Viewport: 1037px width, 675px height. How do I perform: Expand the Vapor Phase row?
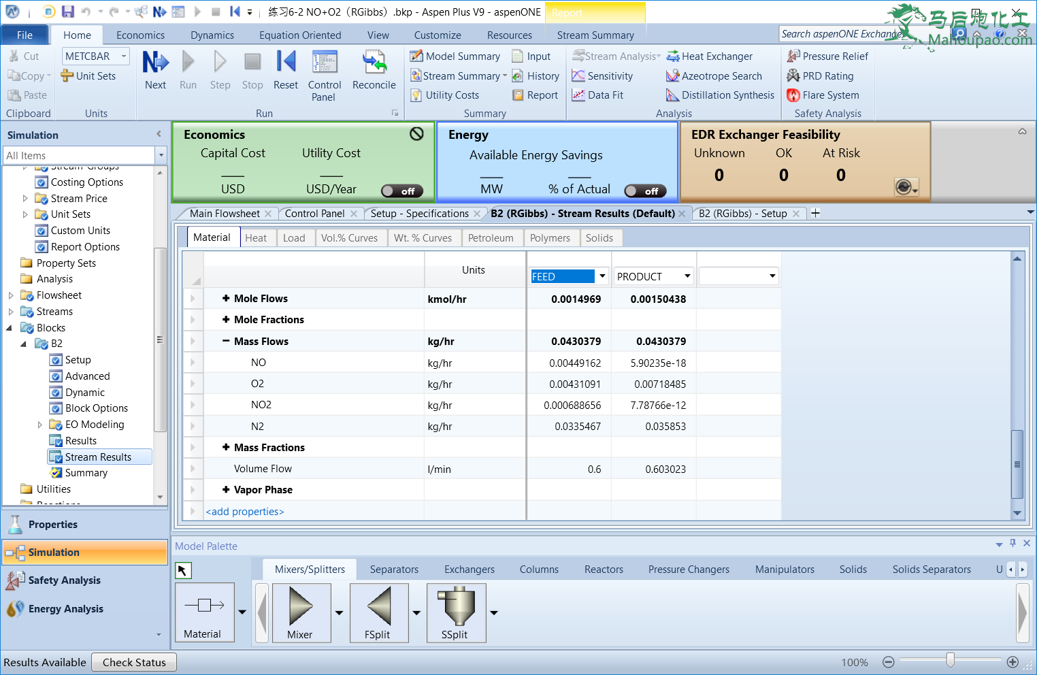(226, 490)
